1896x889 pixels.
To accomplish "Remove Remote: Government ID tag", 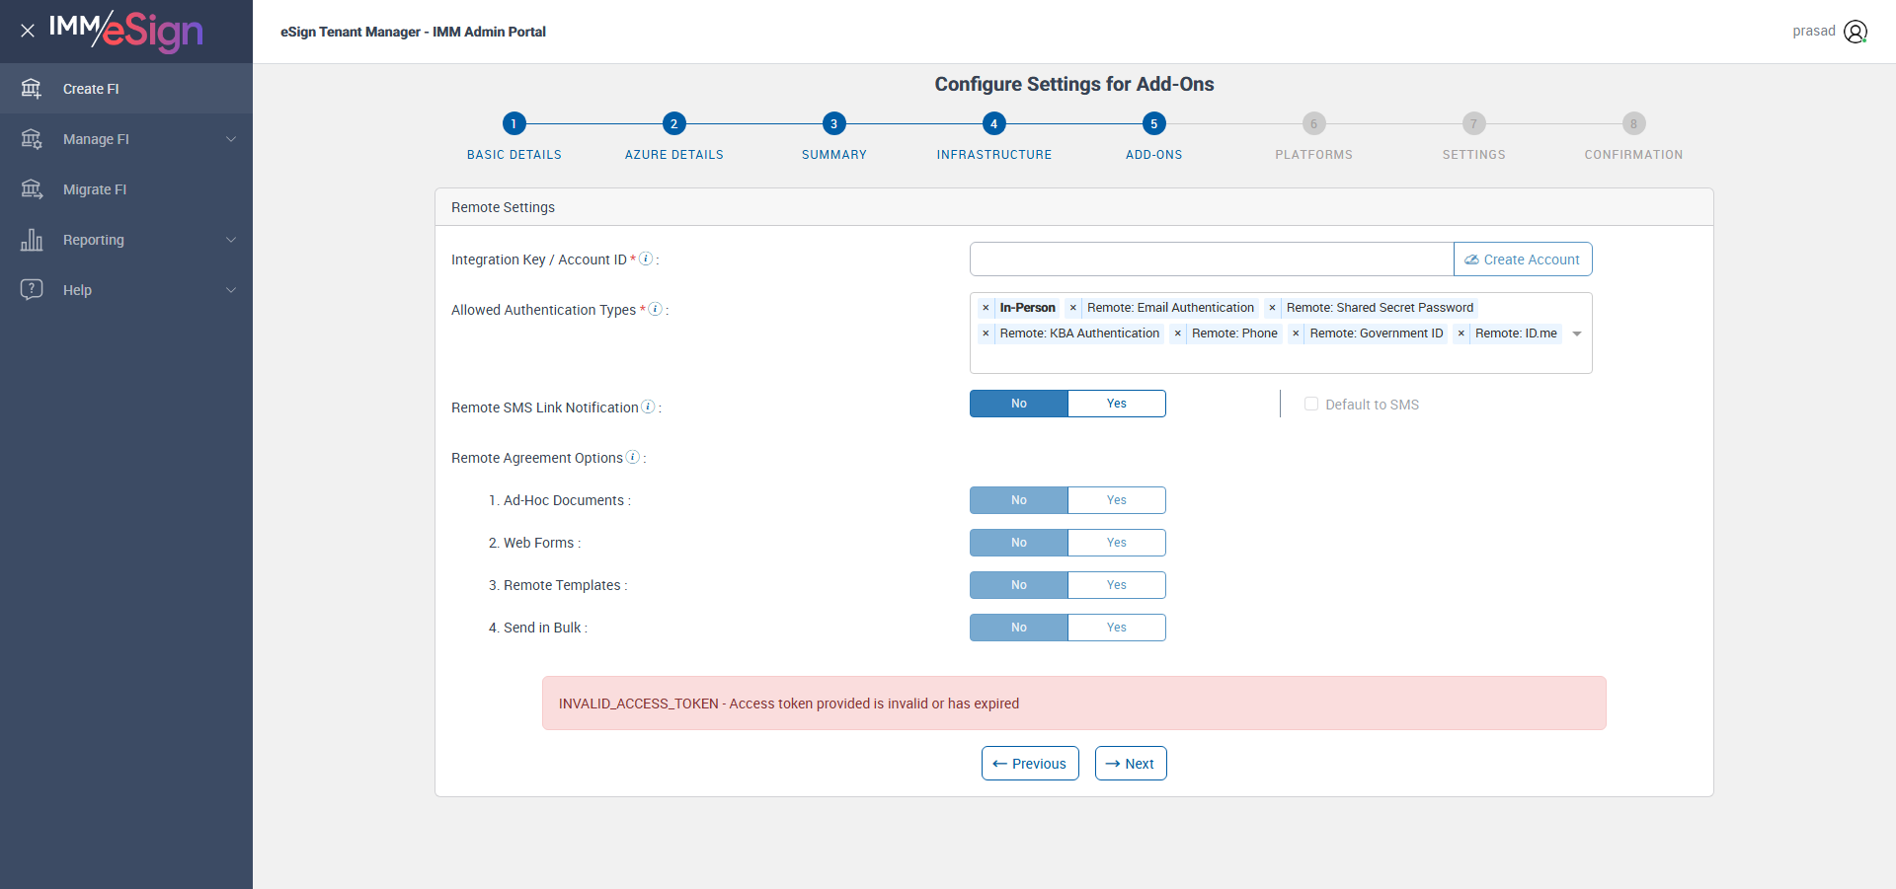I will [x=1296, y=333].
